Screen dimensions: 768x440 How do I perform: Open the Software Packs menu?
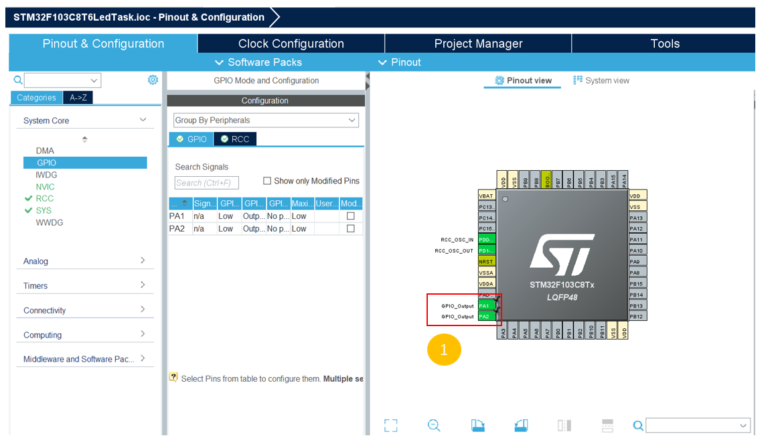258,62
